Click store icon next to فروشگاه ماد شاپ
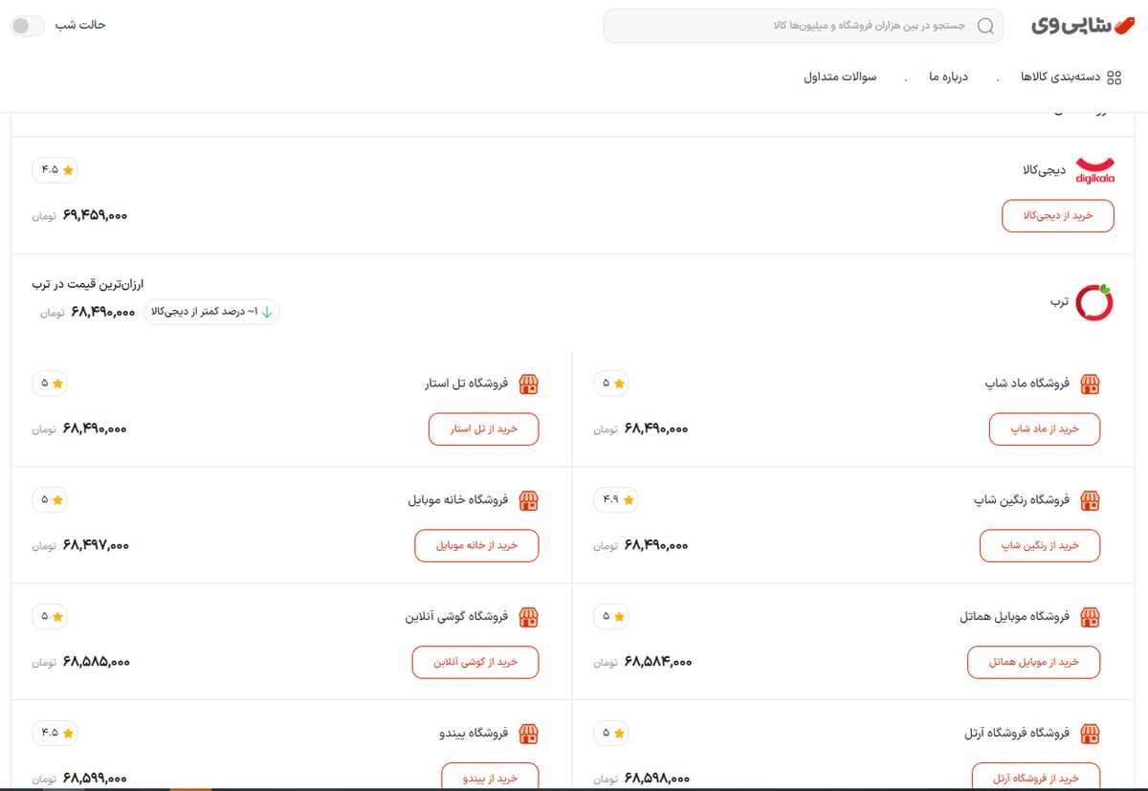Viewport: 1148px width, 791px height. (x=1090, y=385)
